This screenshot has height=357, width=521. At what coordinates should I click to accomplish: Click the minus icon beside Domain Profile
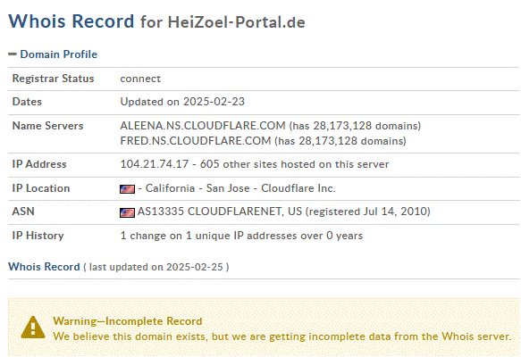pos(13,54)
